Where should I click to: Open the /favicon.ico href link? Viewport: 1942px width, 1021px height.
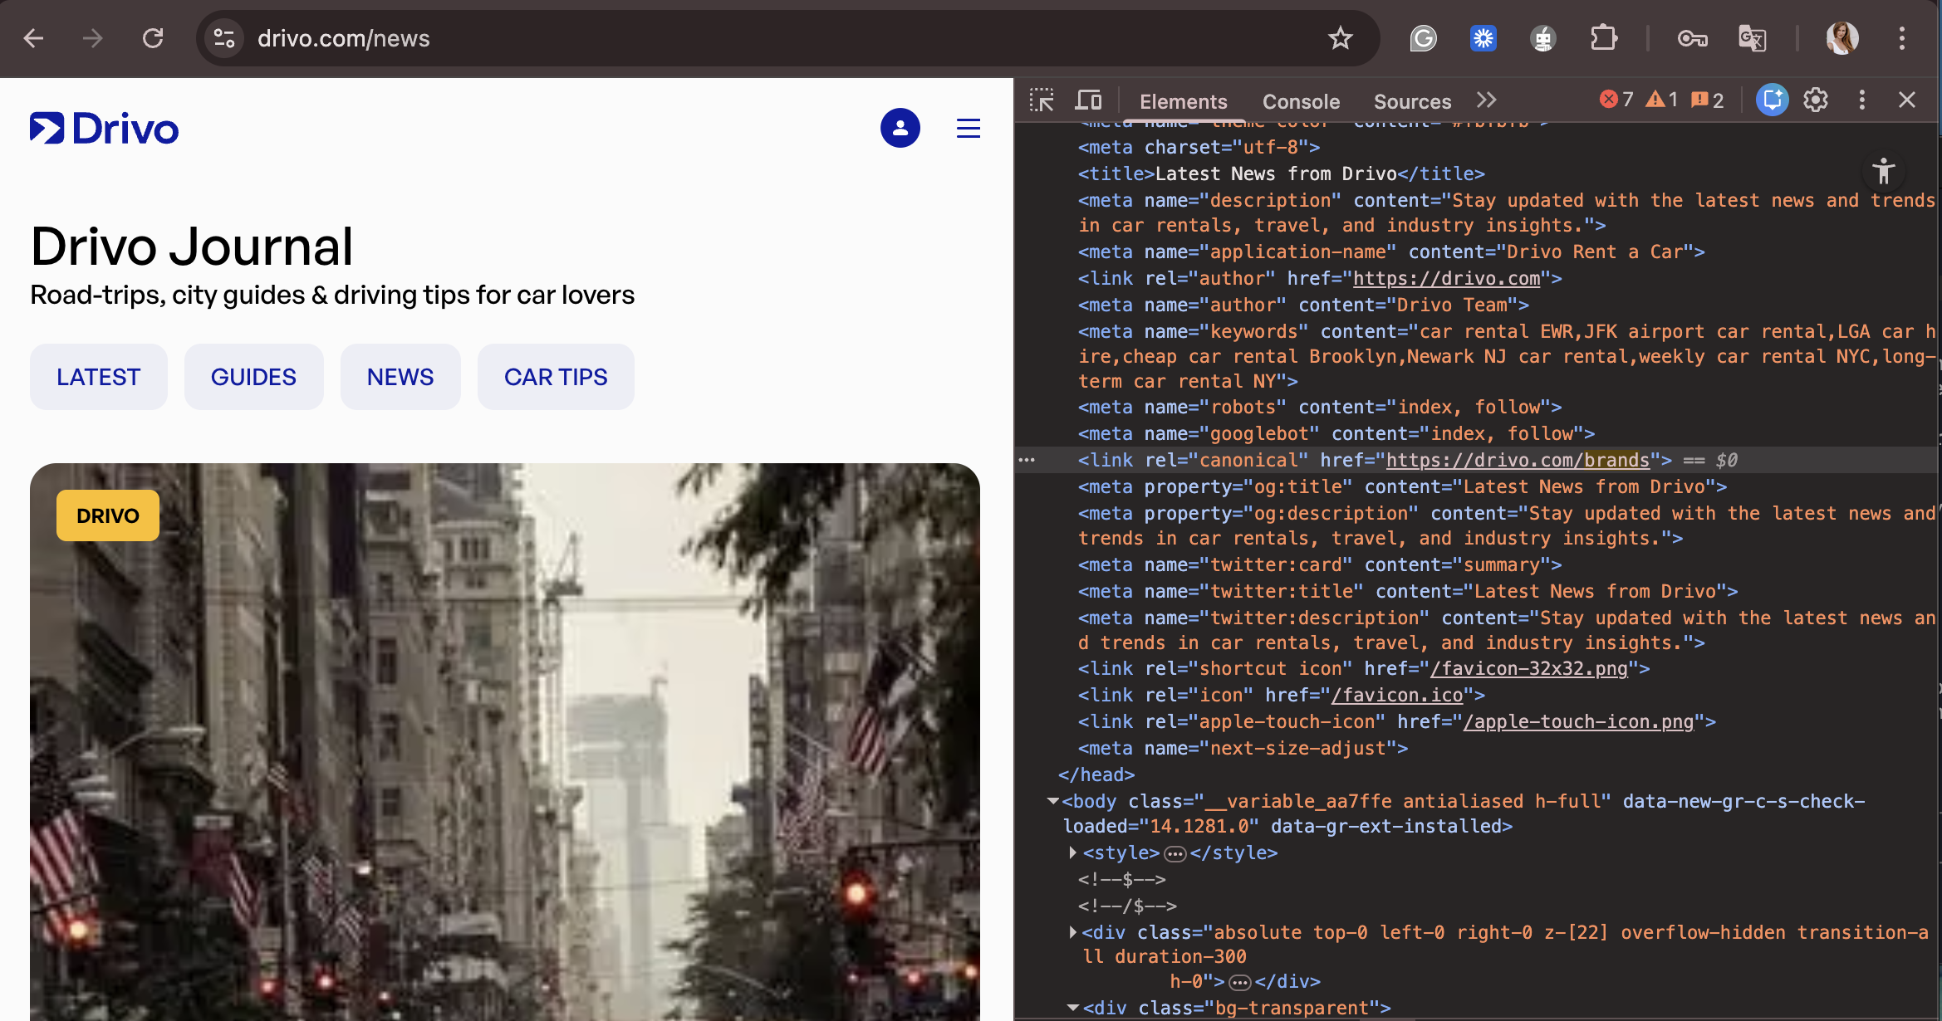pyautogui.click(x=1396, y=696)
